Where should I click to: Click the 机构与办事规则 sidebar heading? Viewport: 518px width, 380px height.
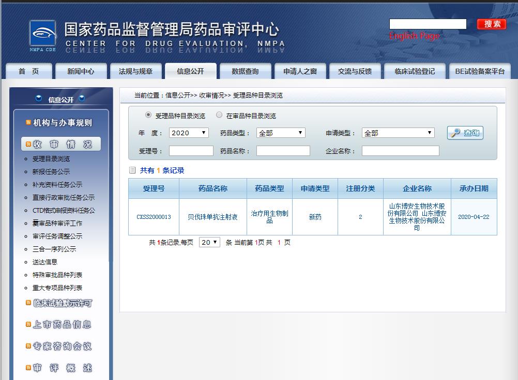63,123
